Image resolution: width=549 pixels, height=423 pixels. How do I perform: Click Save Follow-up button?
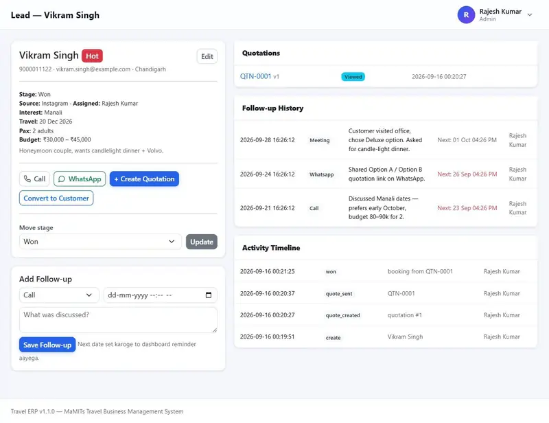tap(47, 345)
